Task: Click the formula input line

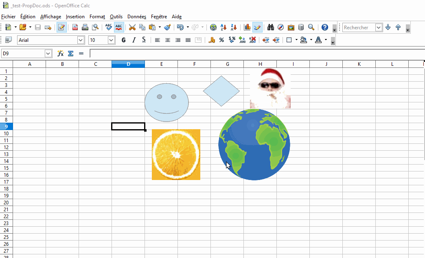Action: click(x=257, y=53)
